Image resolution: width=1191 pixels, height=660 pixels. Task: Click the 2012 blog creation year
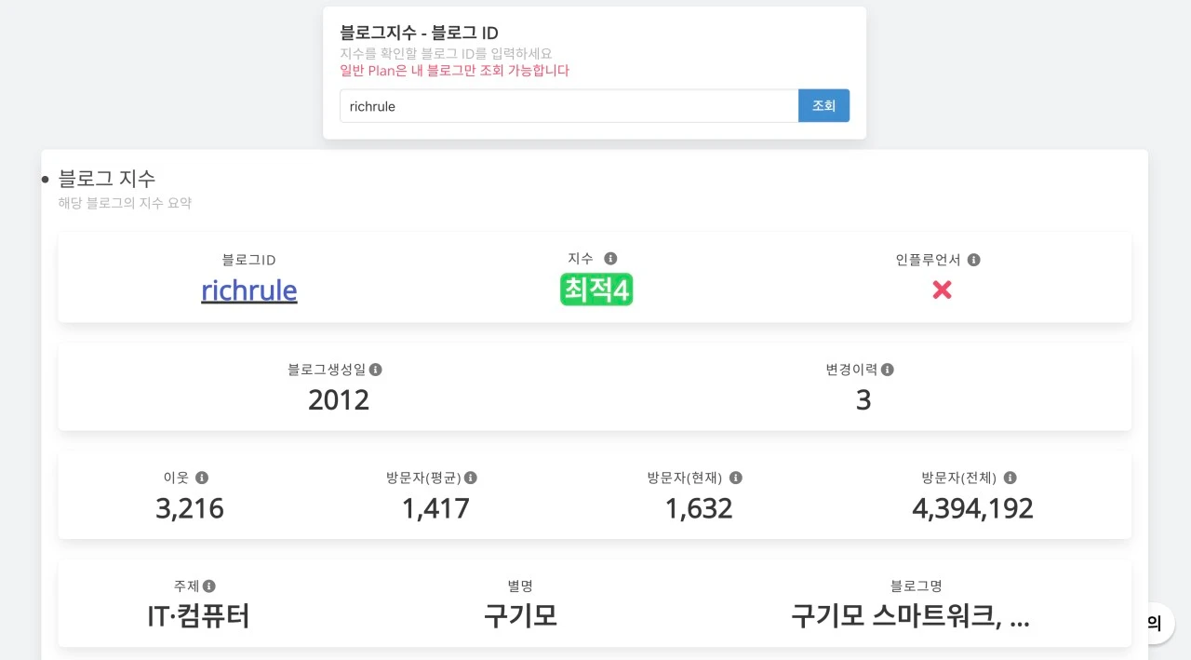(339, 400)
